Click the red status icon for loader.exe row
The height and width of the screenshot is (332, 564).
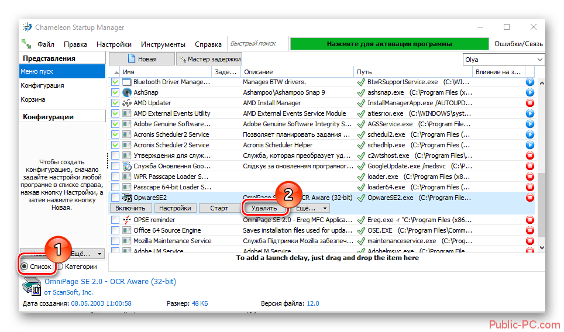pos(530,177)
